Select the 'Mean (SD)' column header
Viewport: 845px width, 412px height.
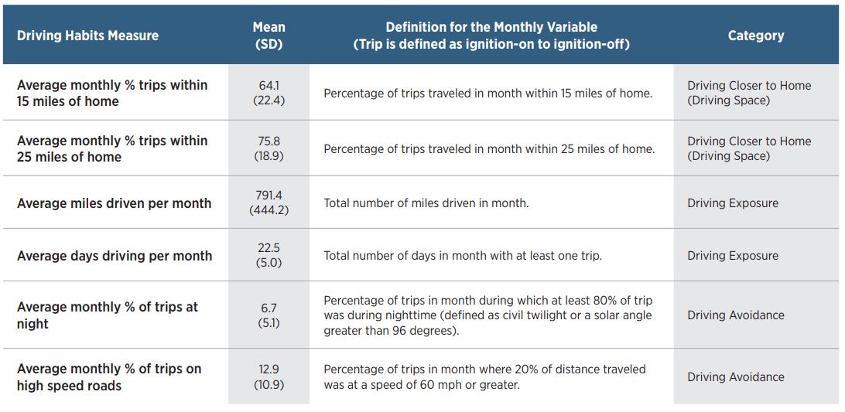click(x=269, y=36)
